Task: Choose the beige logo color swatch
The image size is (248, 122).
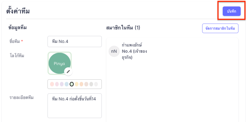Action: 86,84
